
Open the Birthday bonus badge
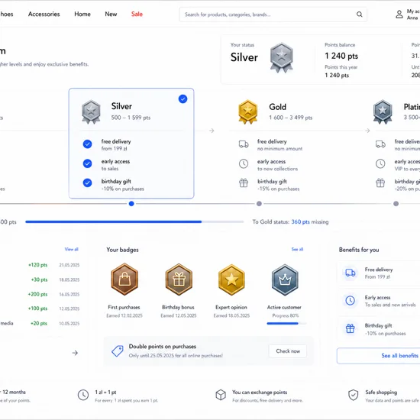(179, 279)
